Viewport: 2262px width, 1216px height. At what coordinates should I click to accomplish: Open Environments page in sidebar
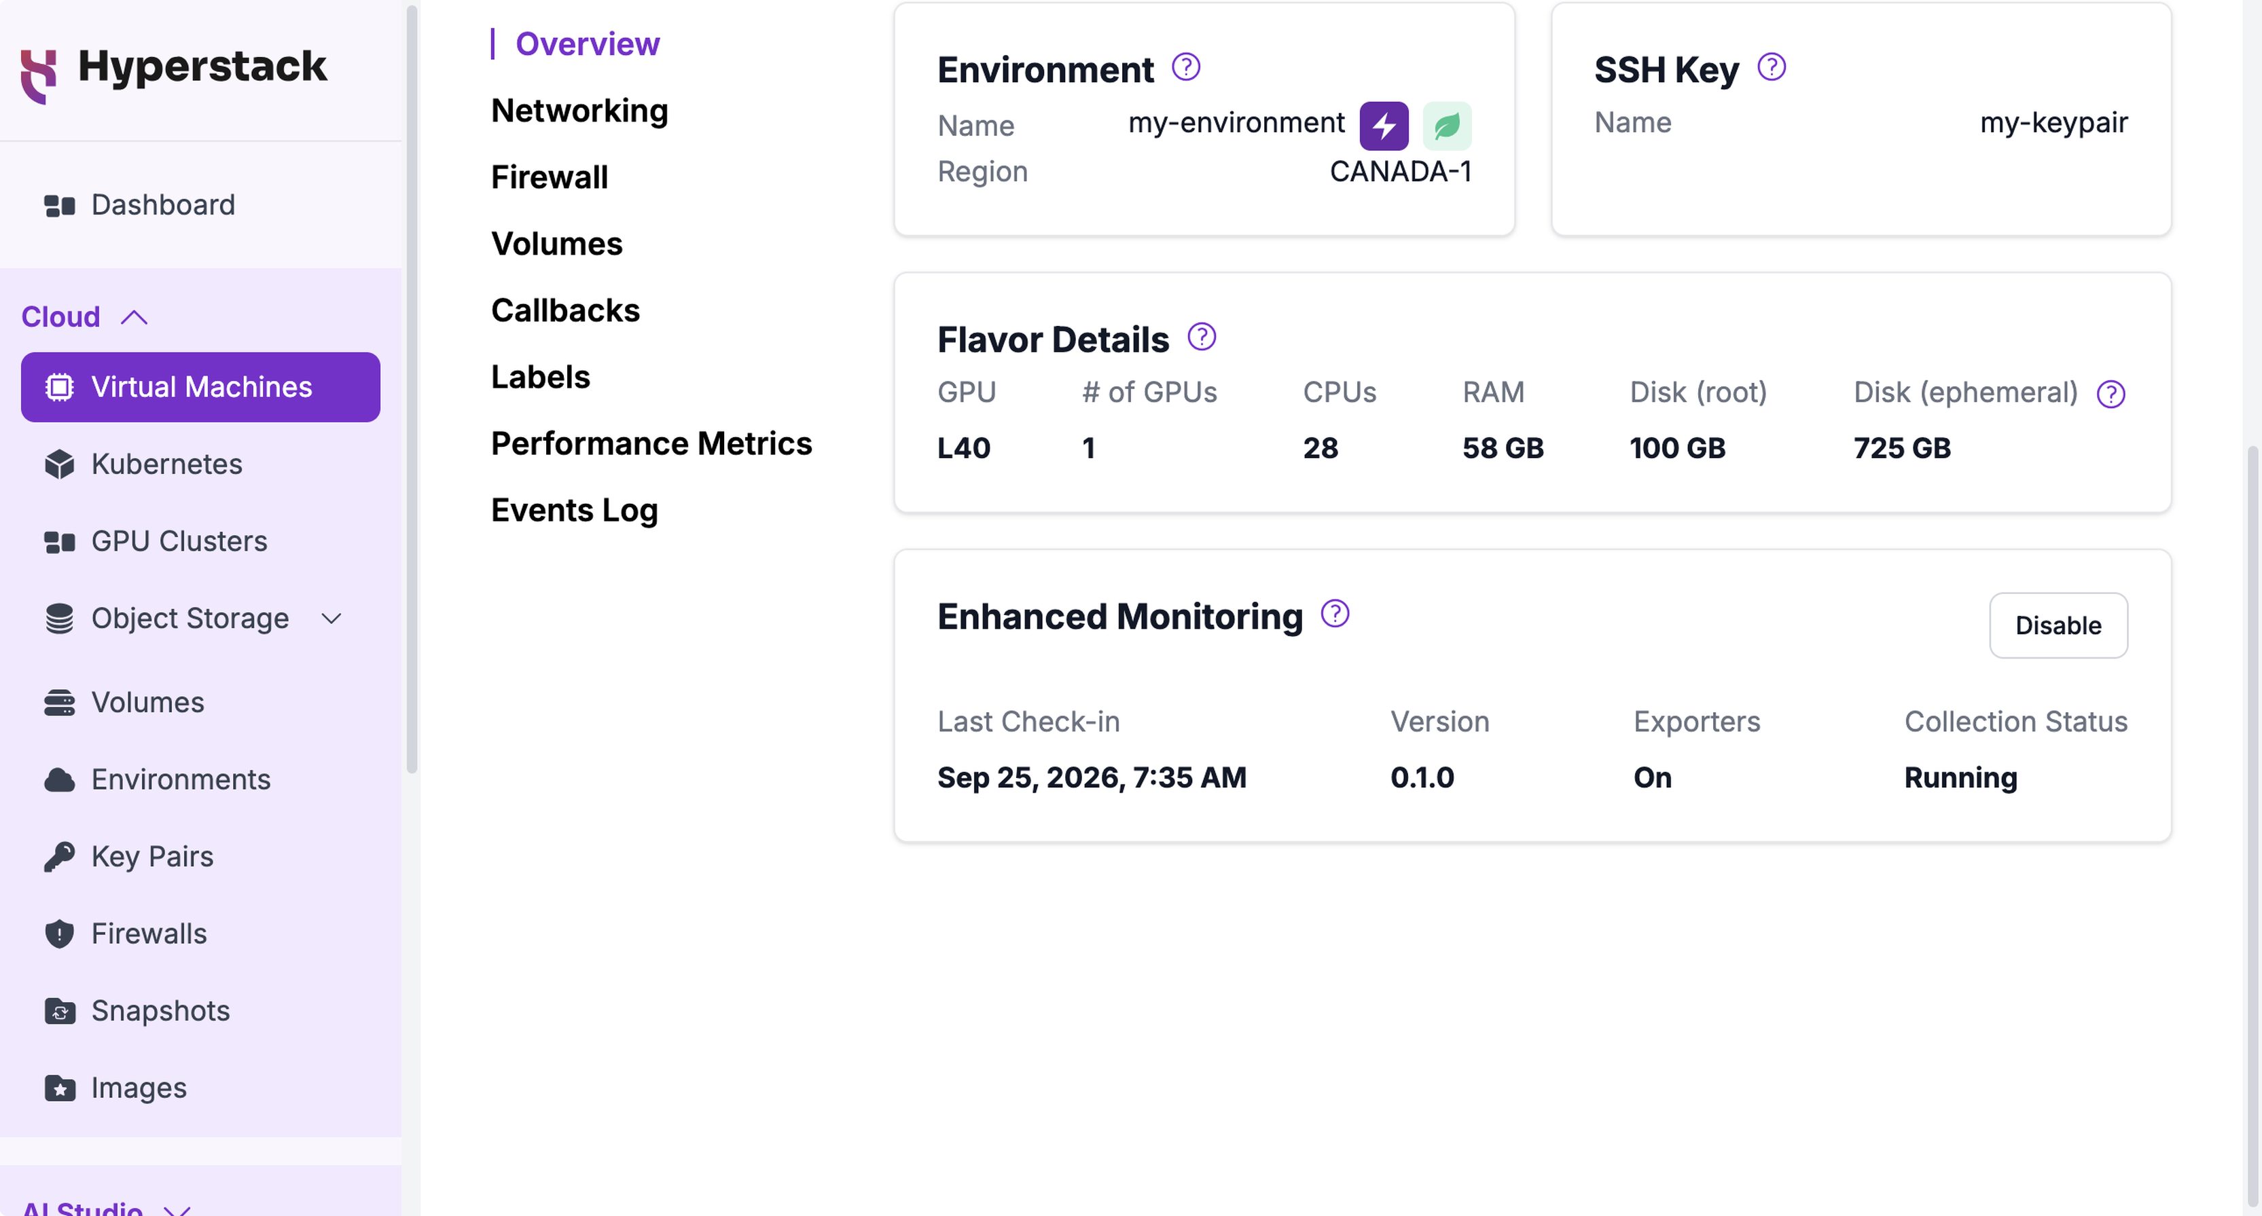point(200,781)
